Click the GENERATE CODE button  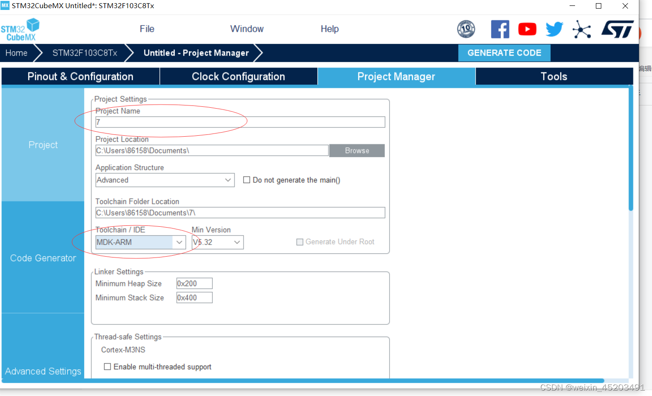[x=504, y=53]
